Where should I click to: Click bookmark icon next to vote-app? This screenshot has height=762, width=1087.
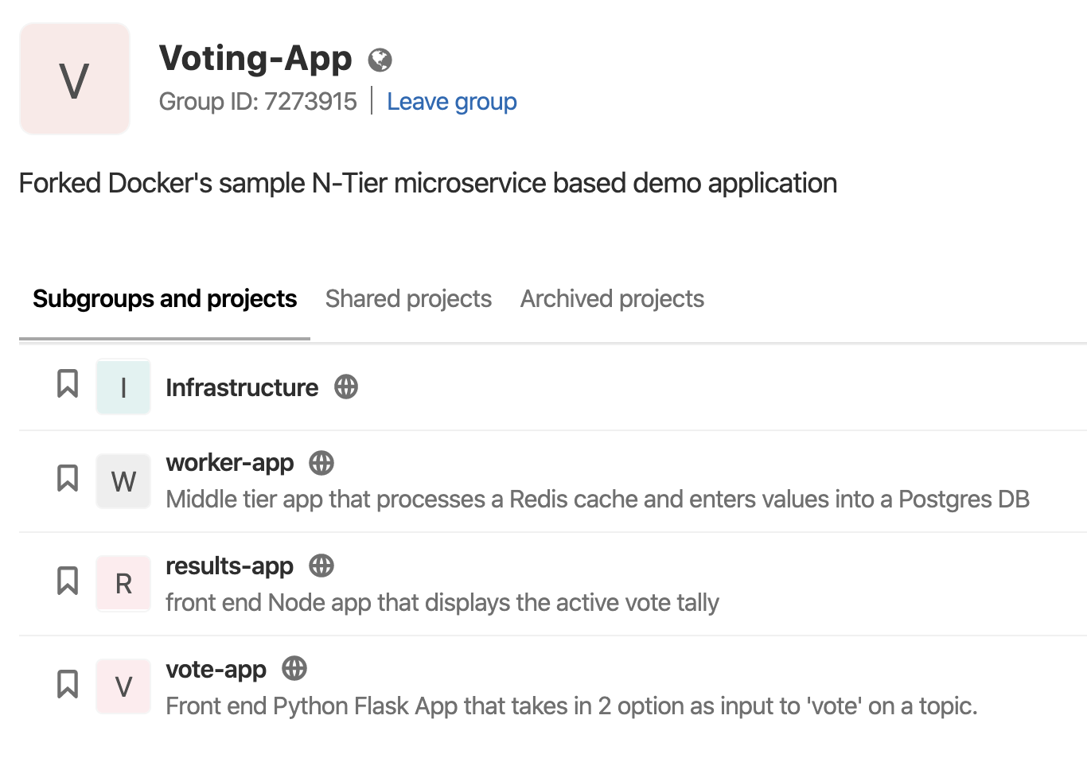click(68, 684)
